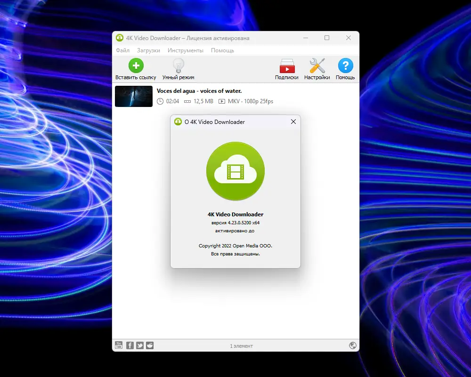Image resolution: width=471 pixels, height=377 pixels.
Task: Click the file size 12,5 MB
Action: click(203, 101)
